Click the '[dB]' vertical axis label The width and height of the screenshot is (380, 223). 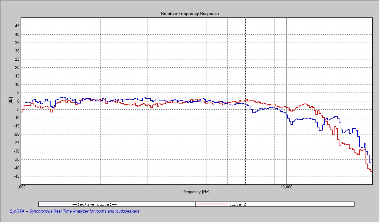(x=10, y=101)
